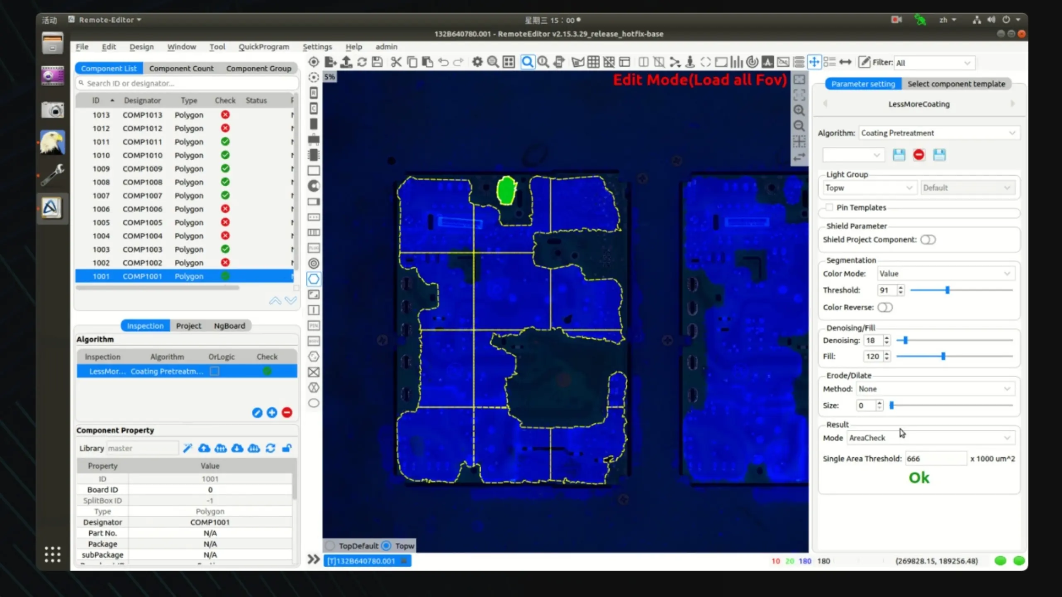Screen dimensions: 1062x597
Task: Click the red remove algorithm icon in Algorithm panel
Action: click(x=287, y=413)
